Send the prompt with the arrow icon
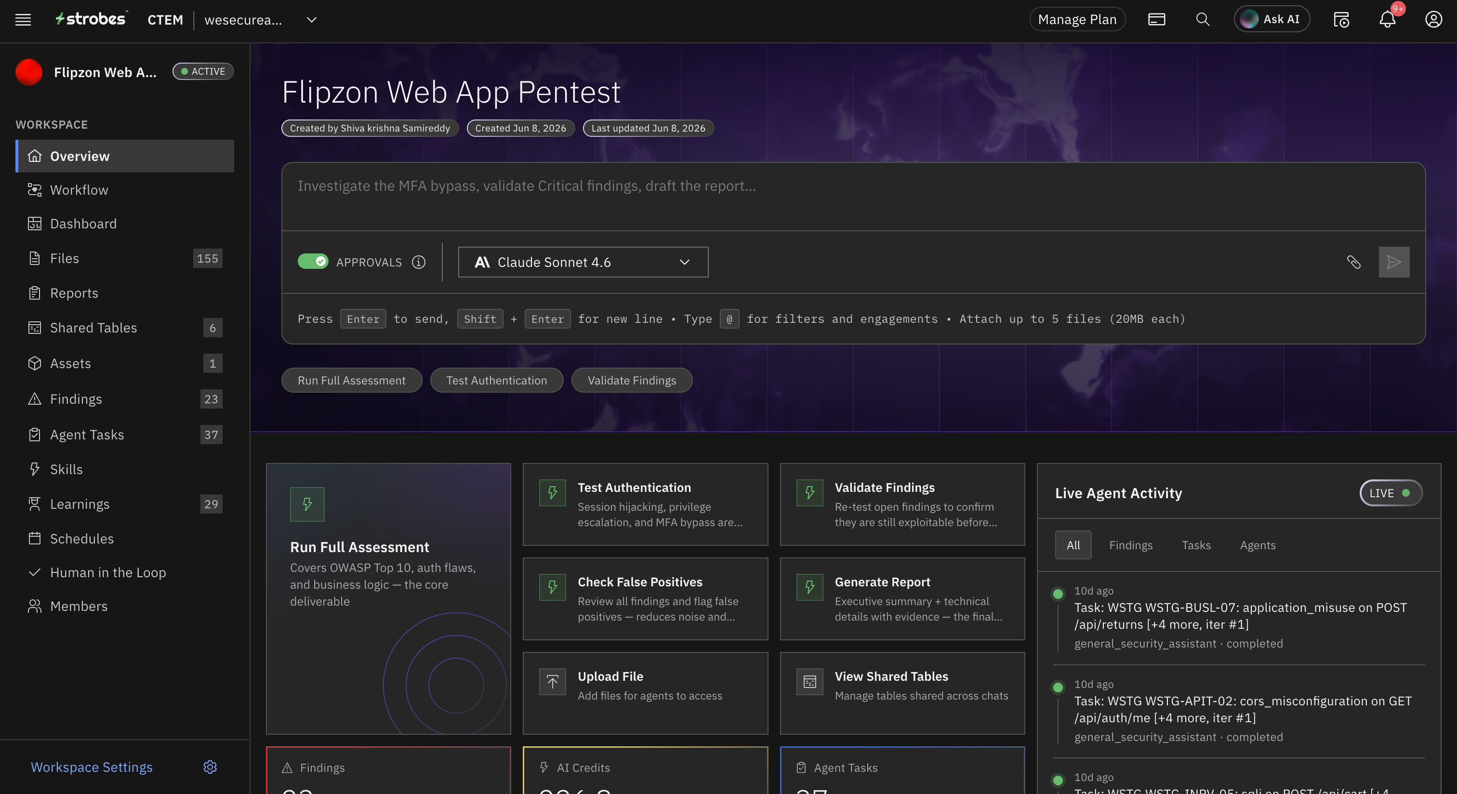The width and height of the screenshot is (1457, 794). pos(1394,262)
